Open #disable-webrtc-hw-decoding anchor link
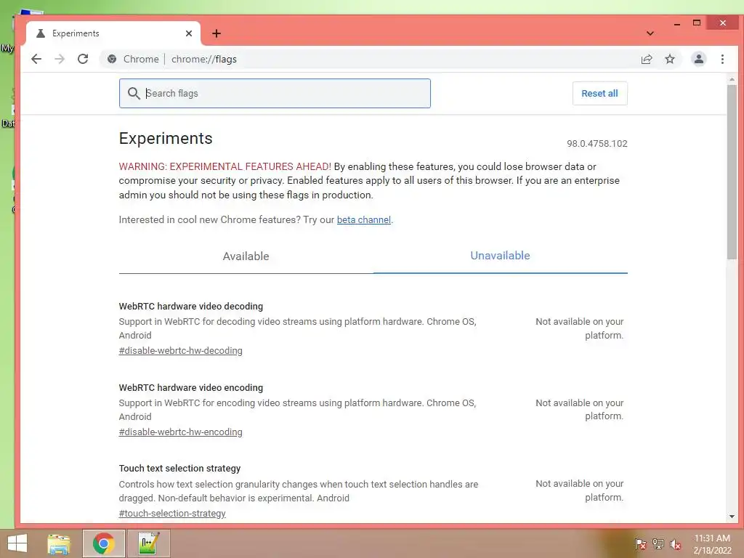 (x=180, y=351)
